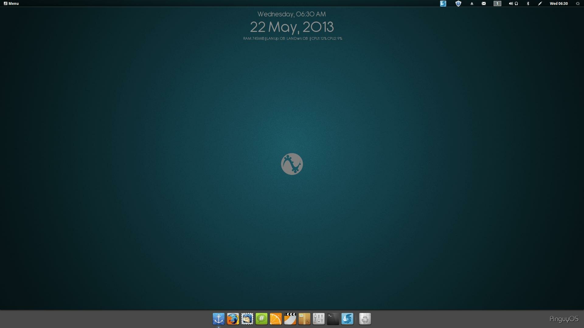The height and width of the screenshot is (328, 584).
Task: Open the Docky anchor icon in dock
Action: pyautogui.click(x=218, y=319)
